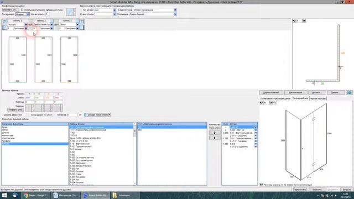Click the top icon right of Панель 3
This screenshot has width=354, height=199.
(82, 21)
